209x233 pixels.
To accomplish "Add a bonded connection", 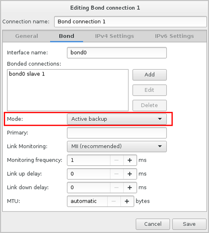I will (x=149, y=75).
